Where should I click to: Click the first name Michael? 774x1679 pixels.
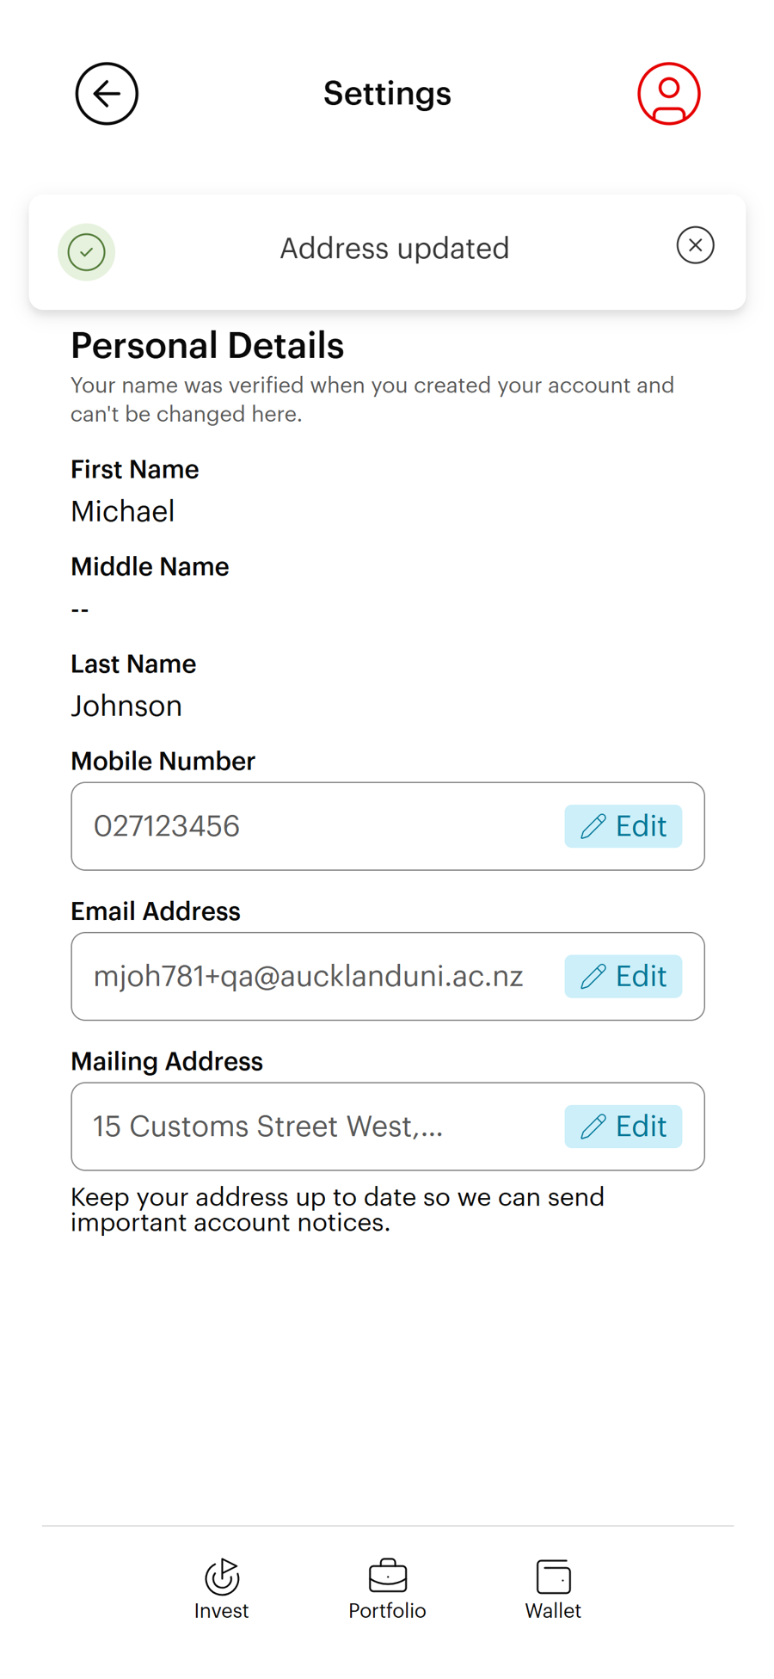click(x=123, y=511)
